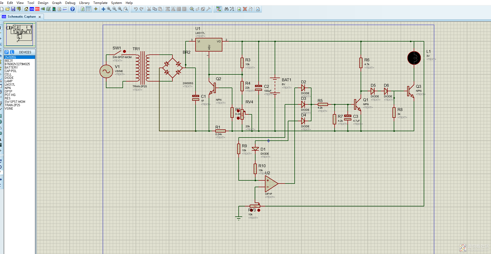This screenshot has height=254, width=491.
Task: Go to the Home page icon
Action: (x=26, y=9)
